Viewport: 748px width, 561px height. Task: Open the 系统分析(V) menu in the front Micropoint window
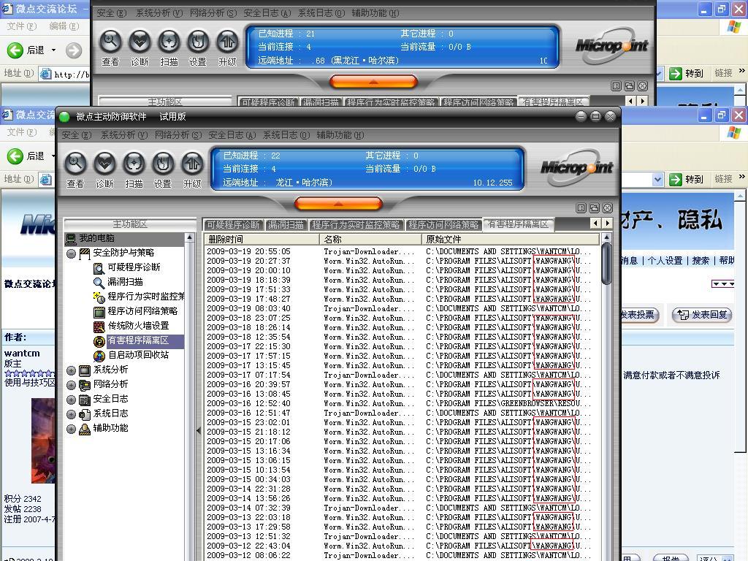pyautogui.click(x=124, y=135)
